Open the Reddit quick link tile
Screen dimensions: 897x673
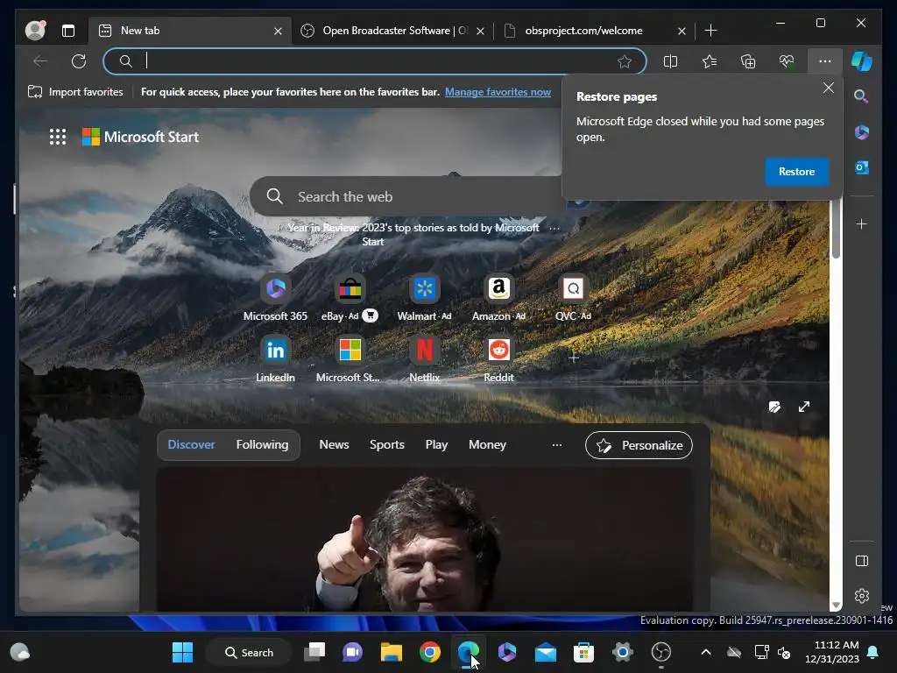pyautogui.click(x=498, y=358)
